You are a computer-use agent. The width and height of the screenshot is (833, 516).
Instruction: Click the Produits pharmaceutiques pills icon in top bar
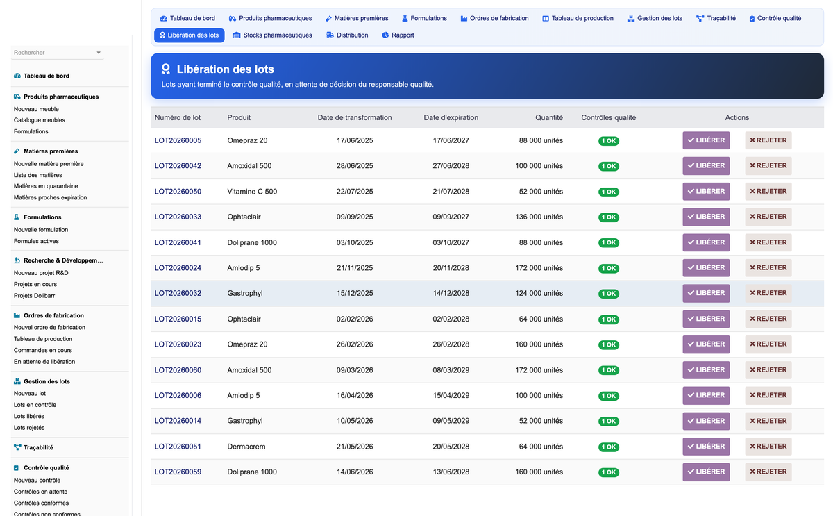(233, 18)
